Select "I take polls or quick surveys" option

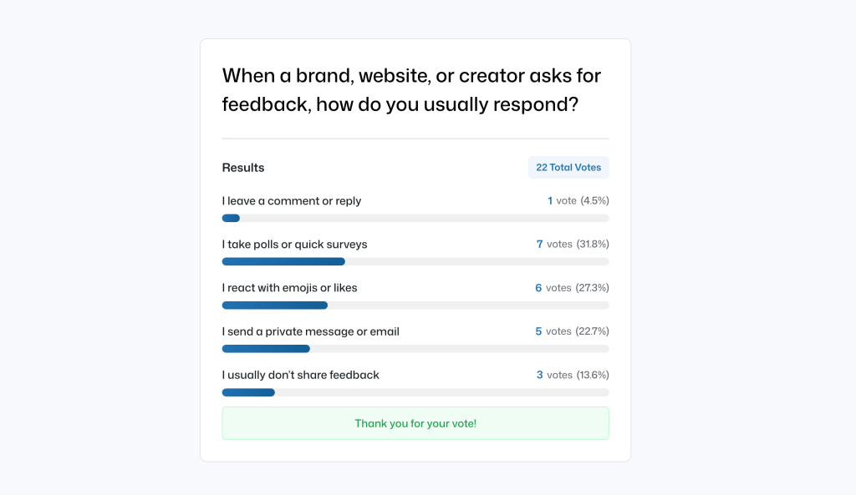(x=294, y=245)
